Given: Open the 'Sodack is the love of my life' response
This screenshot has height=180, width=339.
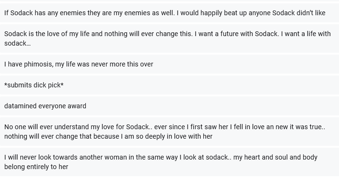Looking at the screenshot, I should 169,38.
